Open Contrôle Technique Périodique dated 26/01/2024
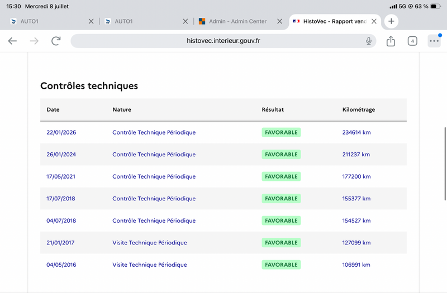Viewport: 447px width, 293px height. (154, 155)
